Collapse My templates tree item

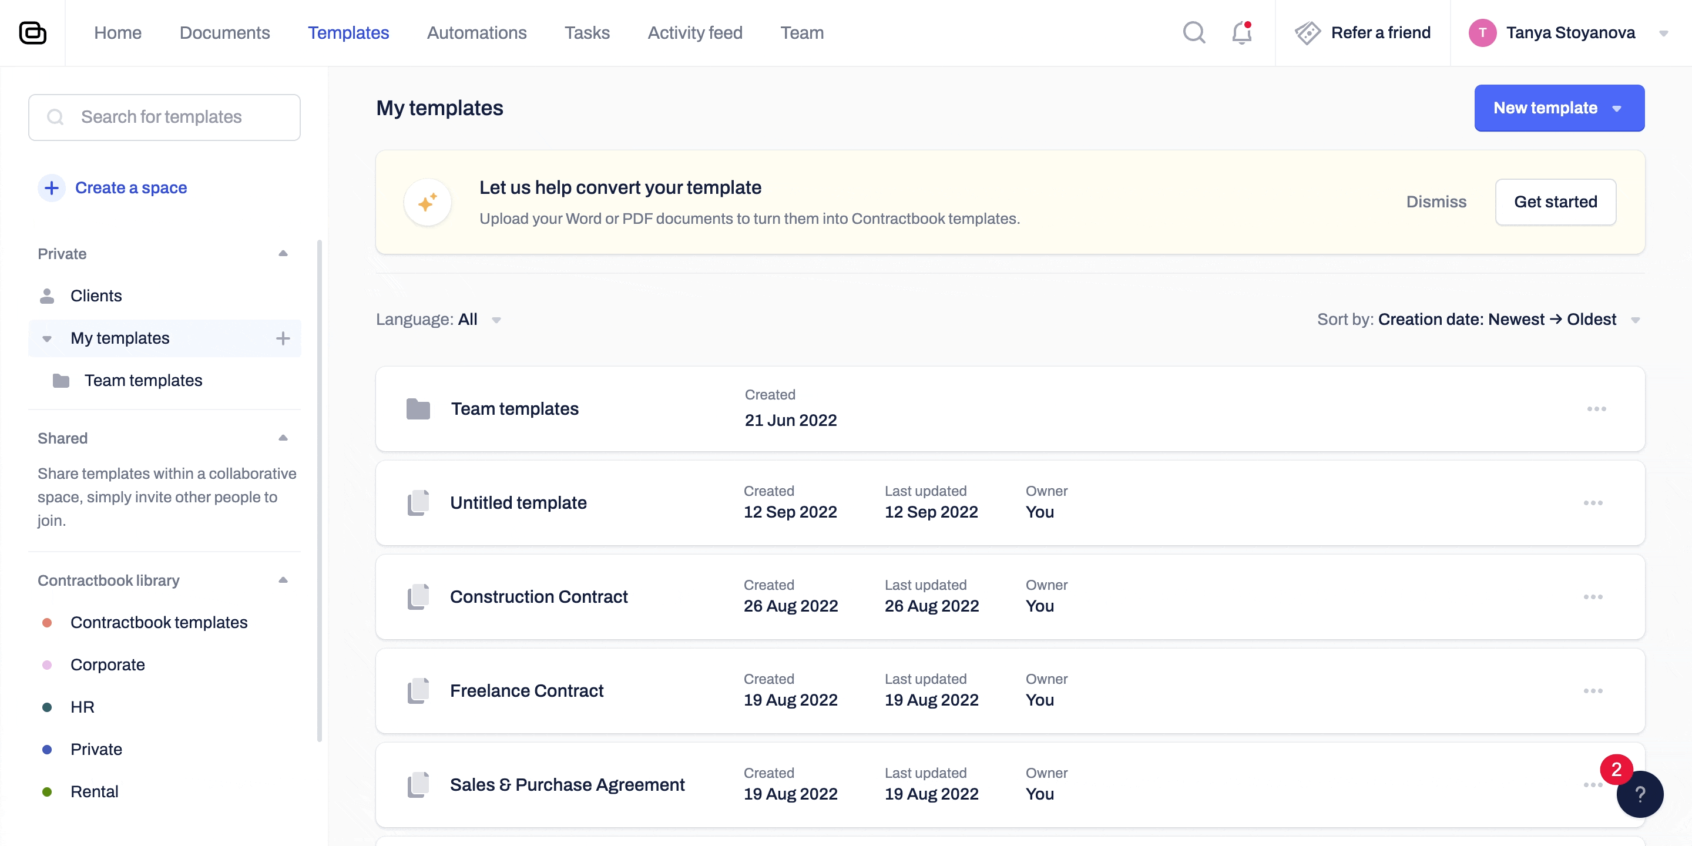[x=48, y=338]
